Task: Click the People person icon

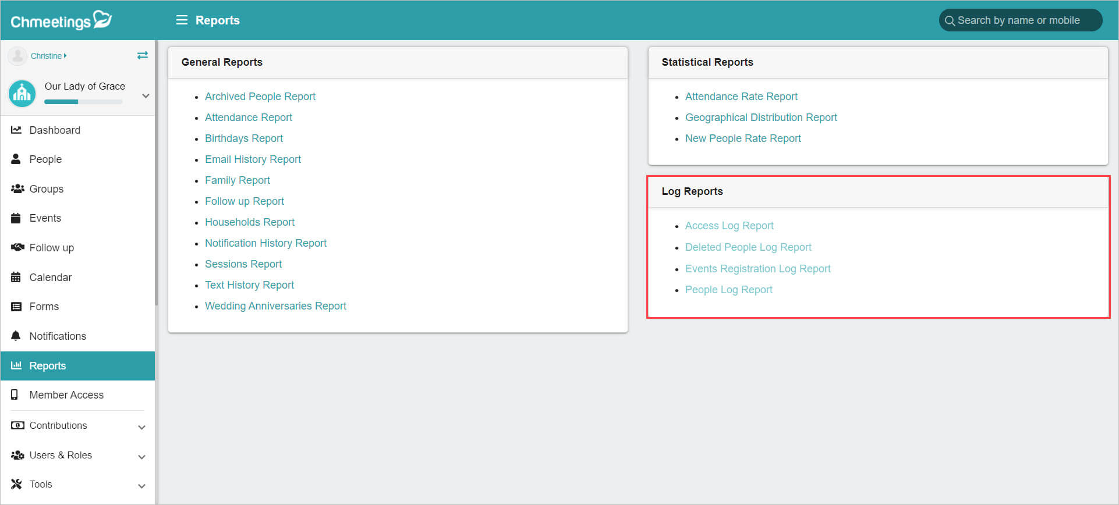Action: click(x=16, y=159)
